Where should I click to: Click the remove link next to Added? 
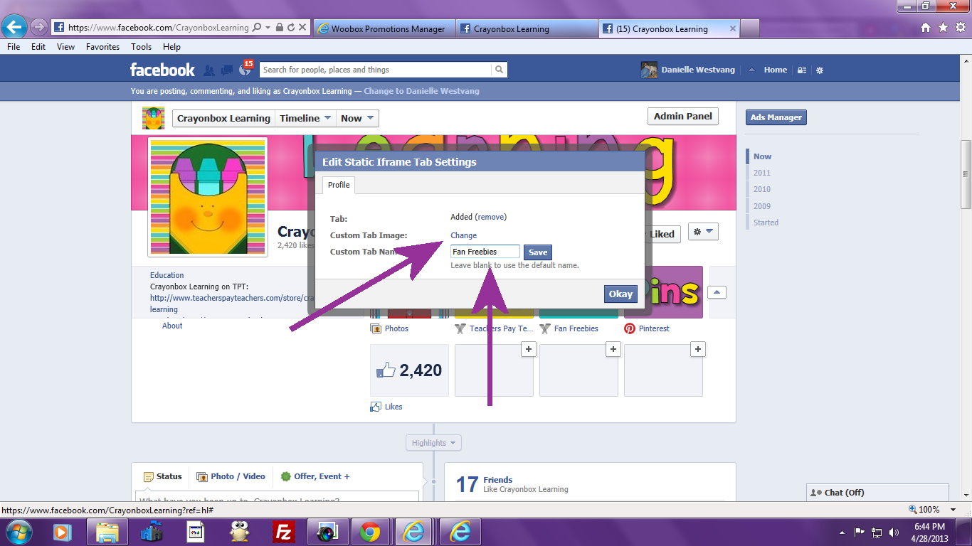point(491,217)
